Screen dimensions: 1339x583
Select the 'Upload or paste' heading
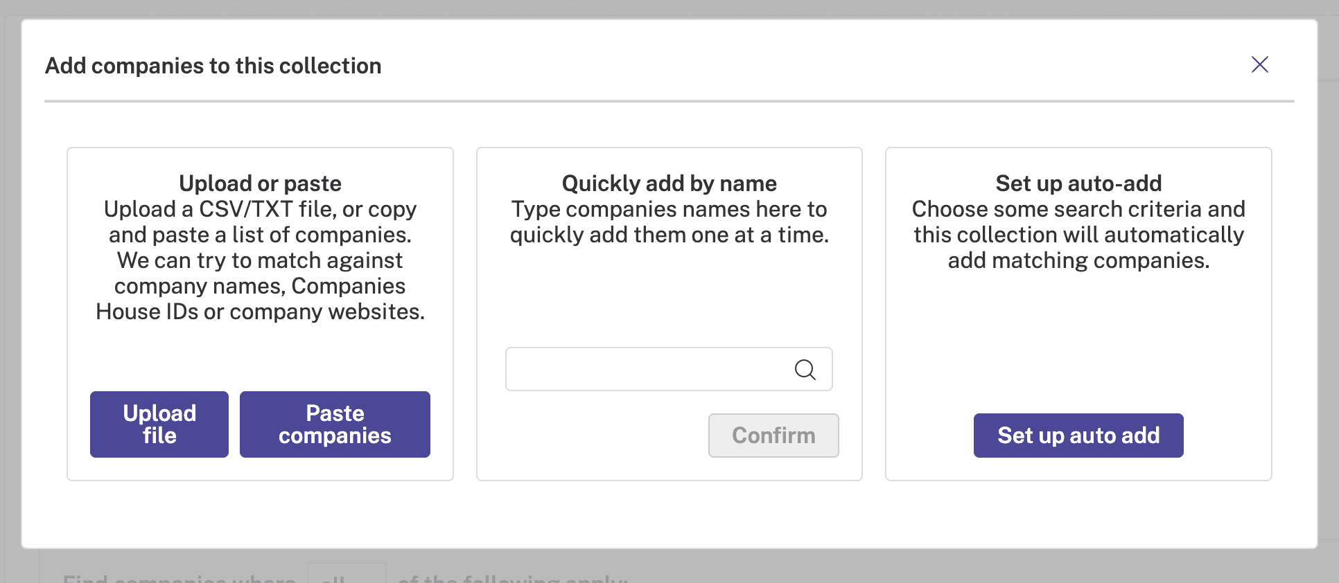click(260, 183)
